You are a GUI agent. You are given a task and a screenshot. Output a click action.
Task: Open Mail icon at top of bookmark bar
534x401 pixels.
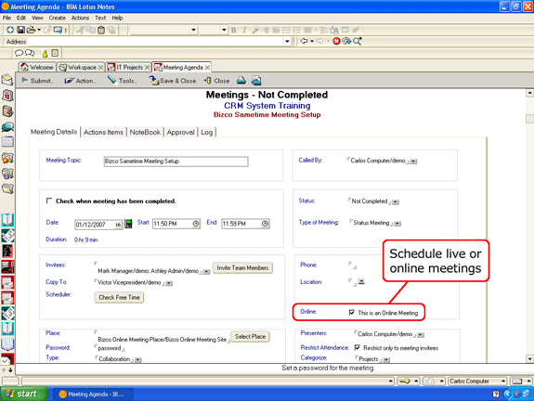pos(7,80)
